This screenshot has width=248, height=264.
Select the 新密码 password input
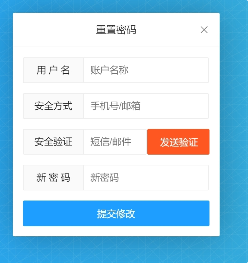coord(146,178)
